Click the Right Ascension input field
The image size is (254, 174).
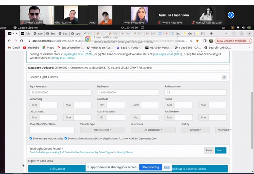tap(60, 93)
